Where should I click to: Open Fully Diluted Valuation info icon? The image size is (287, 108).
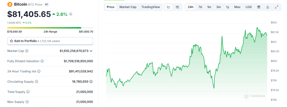click(x=42, y=61)
